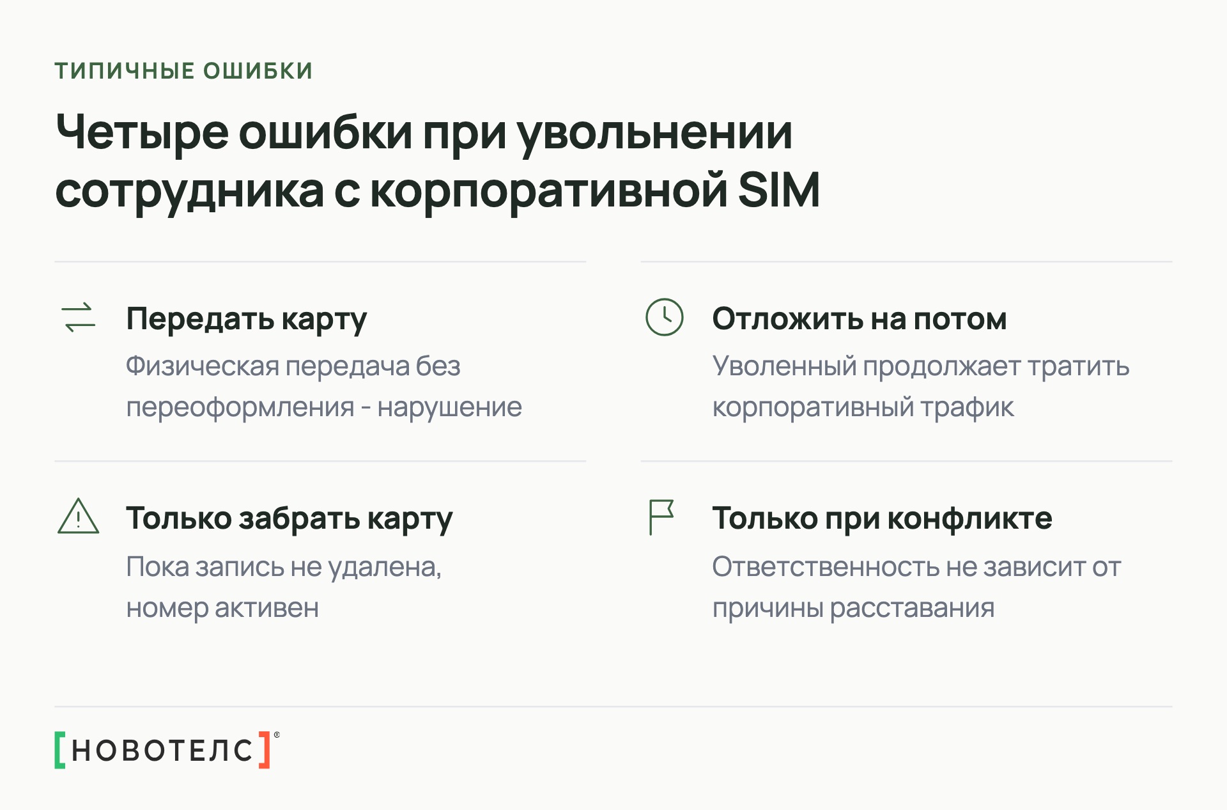Screen dimensions: 1227x810
Task: Click the text 'Уволенный продолжает тратить'
Action: 921,367
